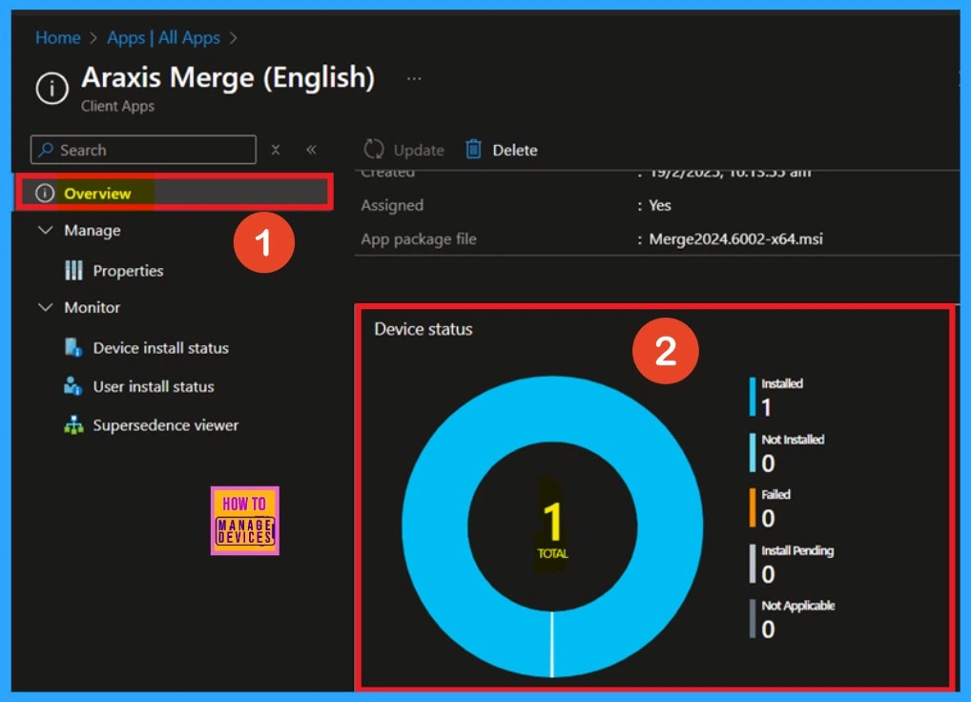Click the Assigned label
Screen dimensions: 971x702
coord(392,205)
